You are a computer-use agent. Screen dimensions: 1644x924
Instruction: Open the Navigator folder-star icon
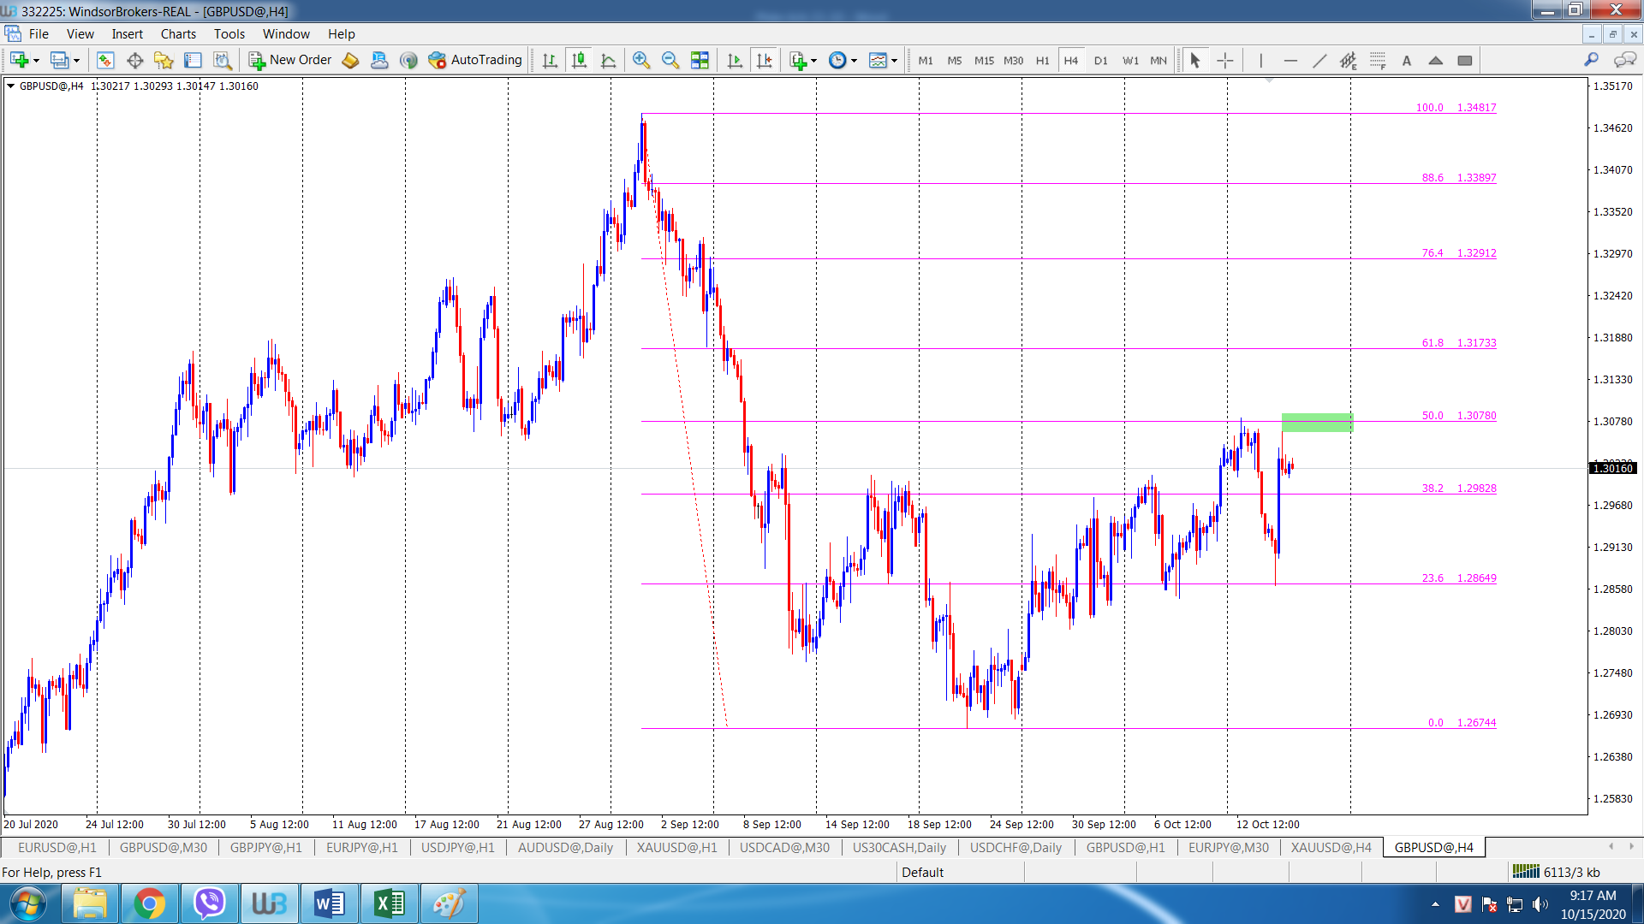(x=164, y=60)
